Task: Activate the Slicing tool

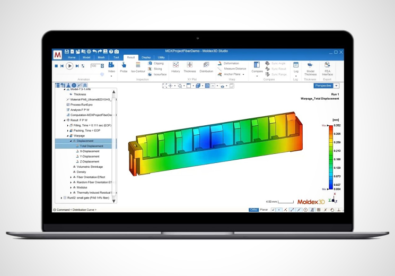Action: (155, 69)
